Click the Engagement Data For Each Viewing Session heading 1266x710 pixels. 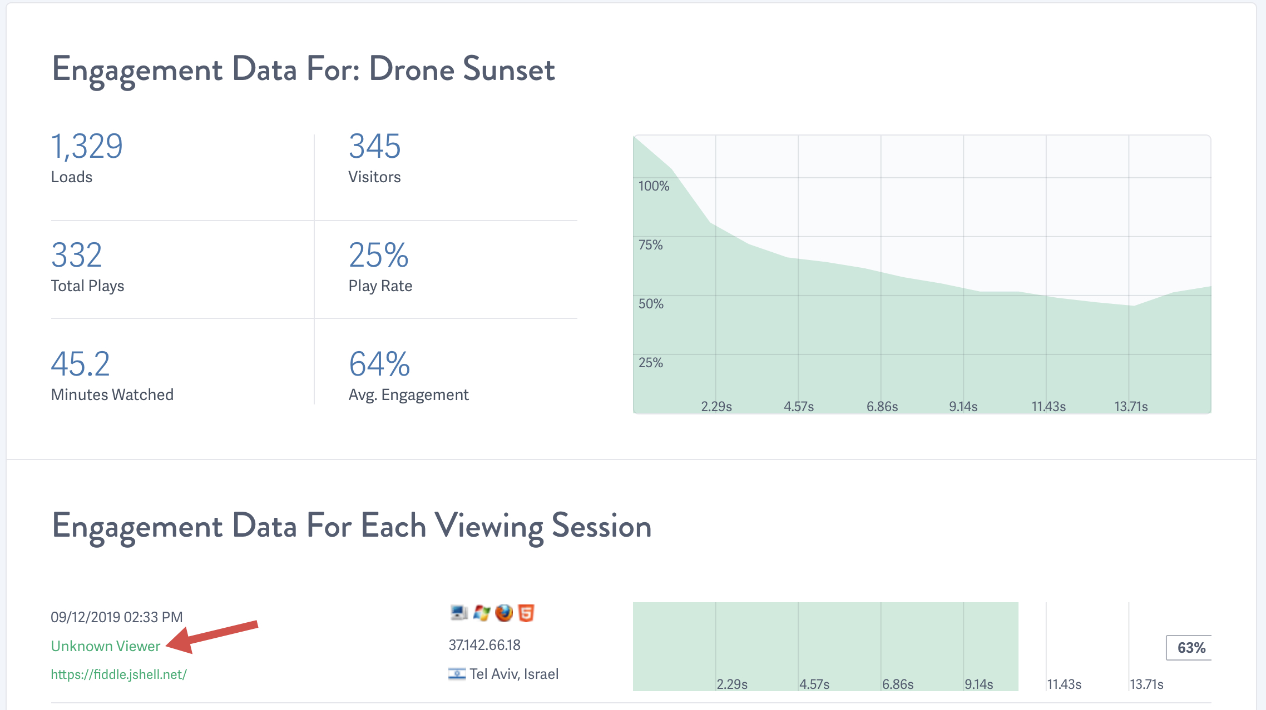tap(352, 527)
